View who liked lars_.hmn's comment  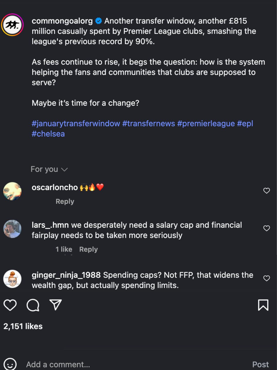point(64,249)
